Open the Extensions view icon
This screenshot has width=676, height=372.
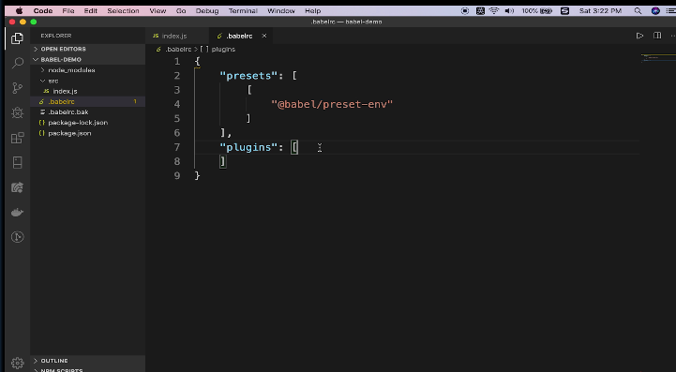point(17,138)
